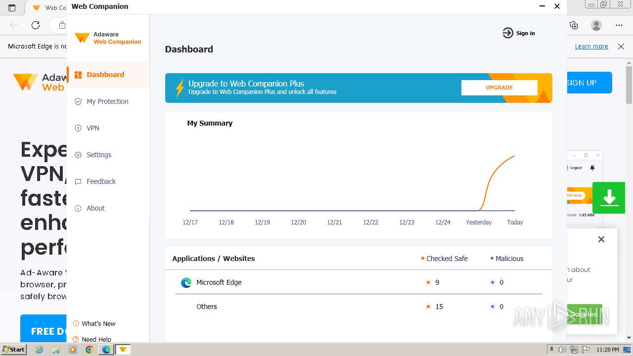The width and height of the screenshot is (633, 356).
Task: Open the Dashboard section in sidebar
Action: coord(108,75)
